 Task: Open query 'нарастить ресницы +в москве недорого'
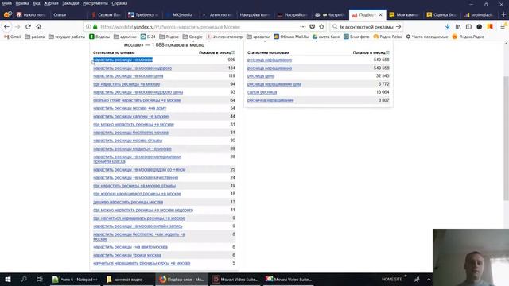tap(133, 68)
